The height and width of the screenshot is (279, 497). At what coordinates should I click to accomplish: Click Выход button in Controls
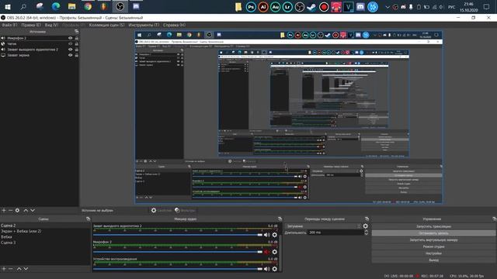tap(433, 260)
